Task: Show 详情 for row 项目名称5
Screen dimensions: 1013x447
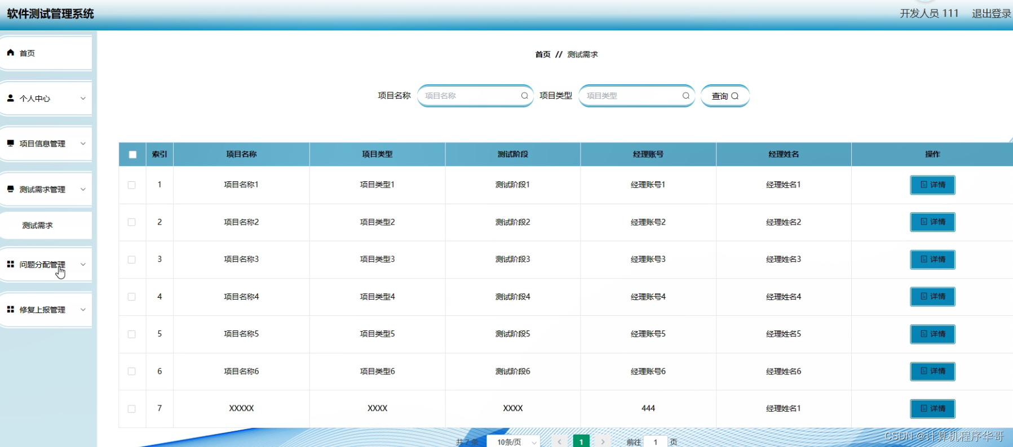Action: click(x=932, y=334)
